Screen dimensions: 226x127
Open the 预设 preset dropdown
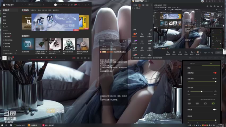pos(215,68)
